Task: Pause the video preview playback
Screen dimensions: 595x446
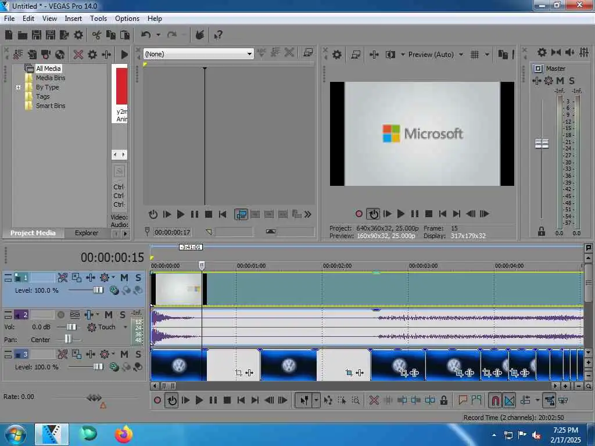Action: (414, 214)
